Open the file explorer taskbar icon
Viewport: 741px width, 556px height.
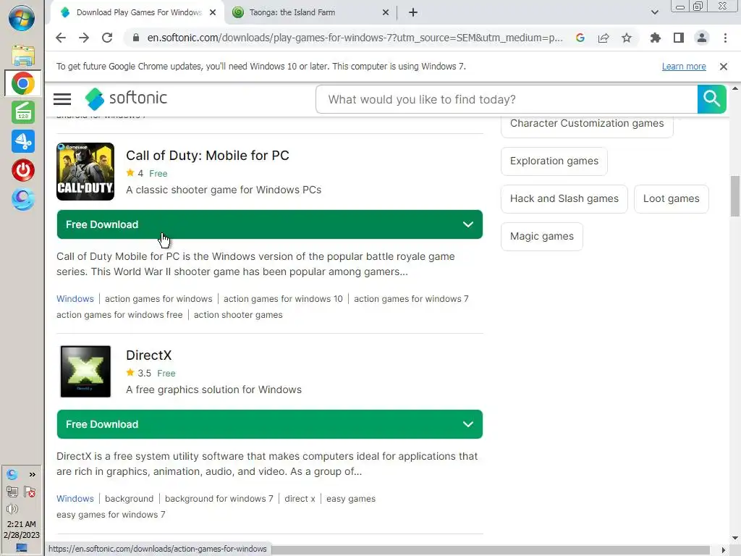pyautogui.click(x=22, y=55)
